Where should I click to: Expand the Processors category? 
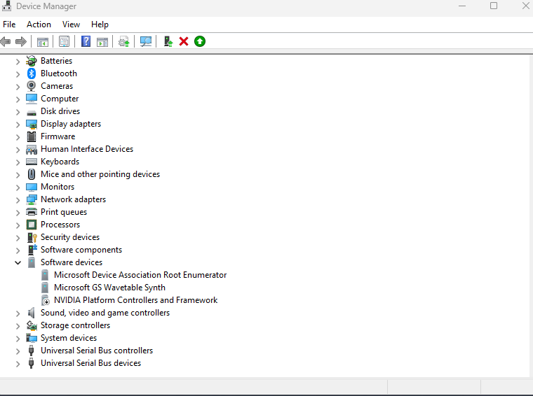[18, 225]
